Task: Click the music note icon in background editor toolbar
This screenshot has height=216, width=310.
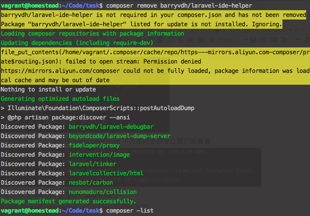Action: 170,40
